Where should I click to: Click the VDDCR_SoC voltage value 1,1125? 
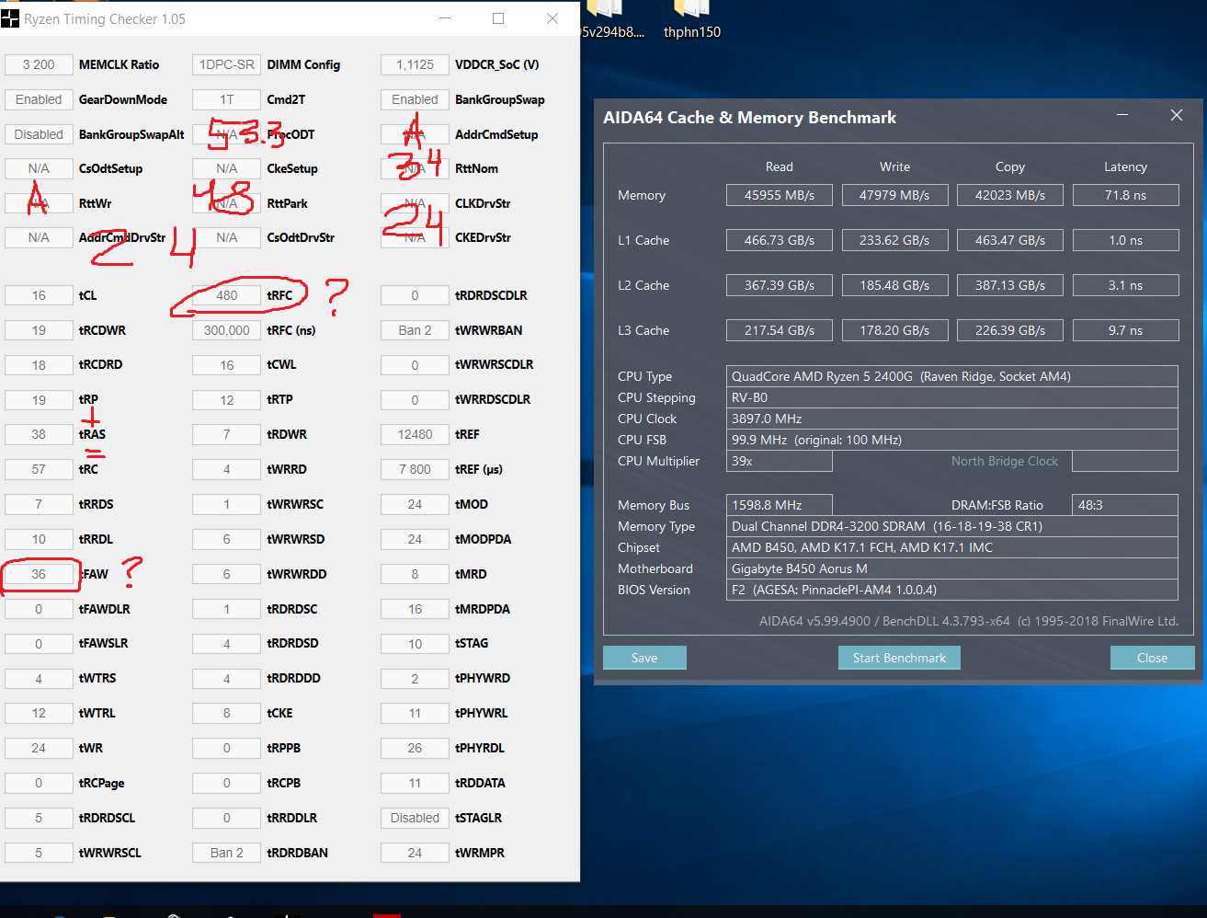(x=415, y=64)
